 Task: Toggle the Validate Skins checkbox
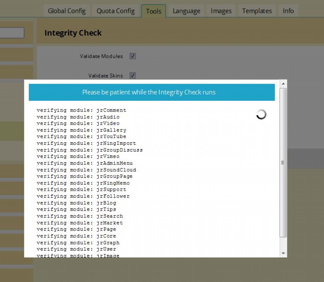(133, 75)
